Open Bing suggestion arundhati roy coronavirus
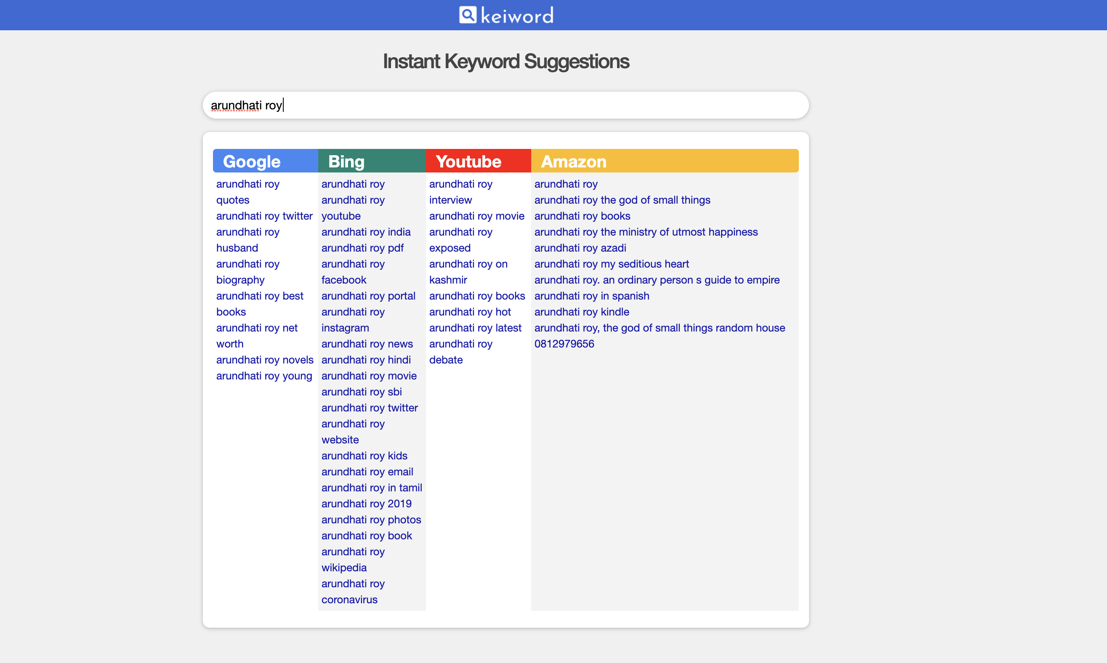This screenshot has height=663, width=1107. click(x=353, y=592)
